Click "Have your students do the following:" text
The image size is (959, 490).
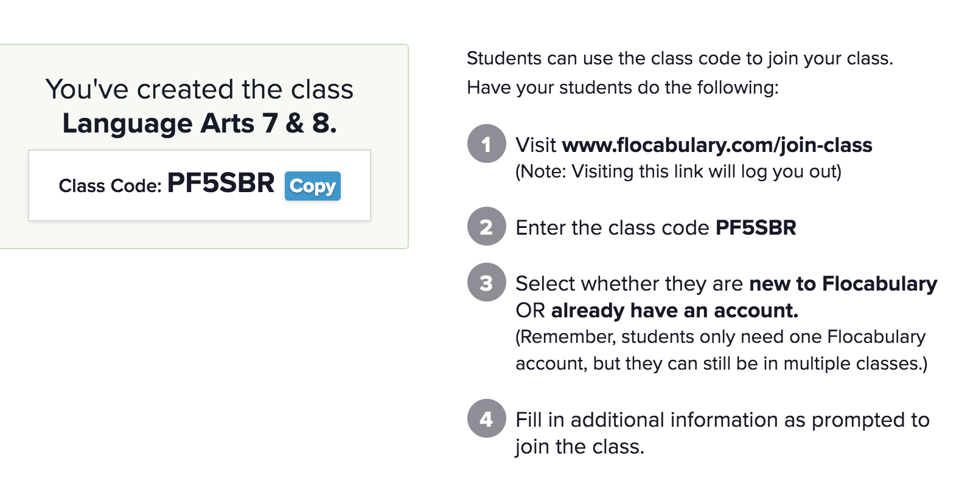click(x=622, y=88)
